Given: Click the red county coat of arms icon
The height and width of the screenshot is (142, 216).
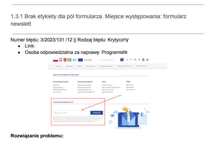Looking at the screenshot, I should click(x=65, y=60).
